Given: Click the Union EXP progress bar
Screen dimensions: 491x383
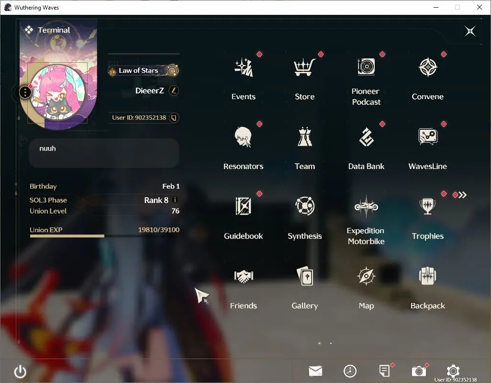Looking at the screenshot, I should coord(105,236).
